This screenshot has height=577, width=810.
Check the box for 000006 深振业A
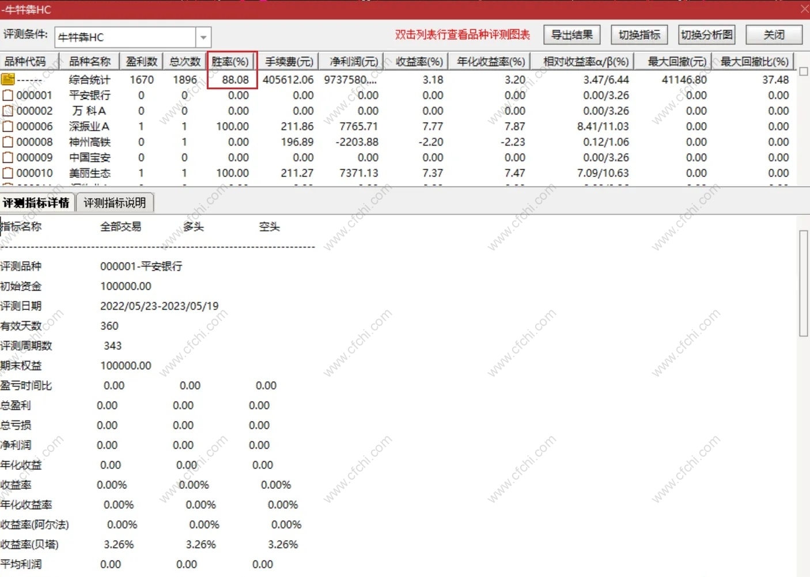tap(8, 126)
